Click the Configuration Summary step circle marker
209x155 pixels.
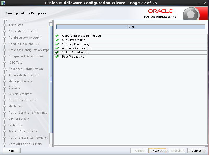(x=5, y=144)
